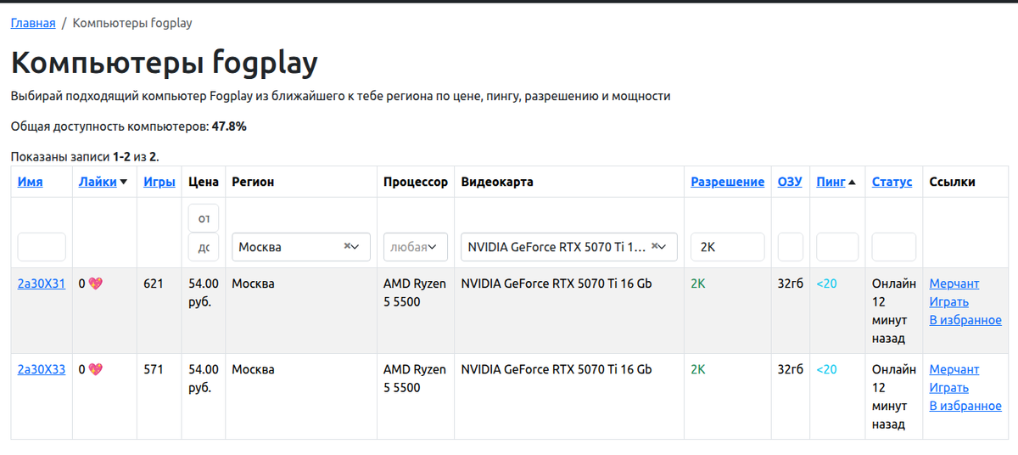Focus the minimum price 'от' field
The width and height of the screenshot is (1018, 455).
point(204,218)
